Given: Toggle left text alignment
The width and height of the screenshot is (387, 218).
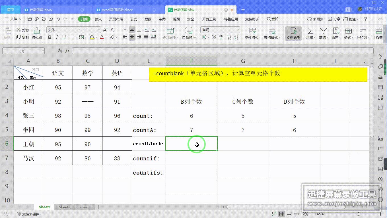Looking at the screenshot, I should click(125, 37).
